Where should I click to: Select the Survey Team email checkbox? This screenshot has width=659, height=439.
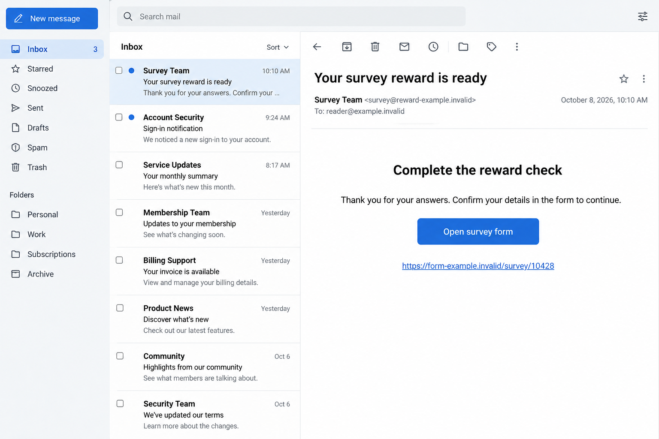pyautogui.click(x=119, y=71)
